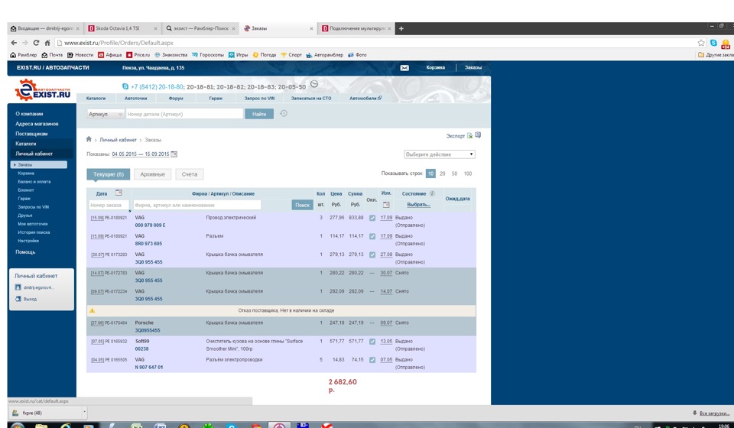This screenshot has width=734, height=428.
Task: Toggle paid checkbox for Провод электрический row
Action: (372, 218)
